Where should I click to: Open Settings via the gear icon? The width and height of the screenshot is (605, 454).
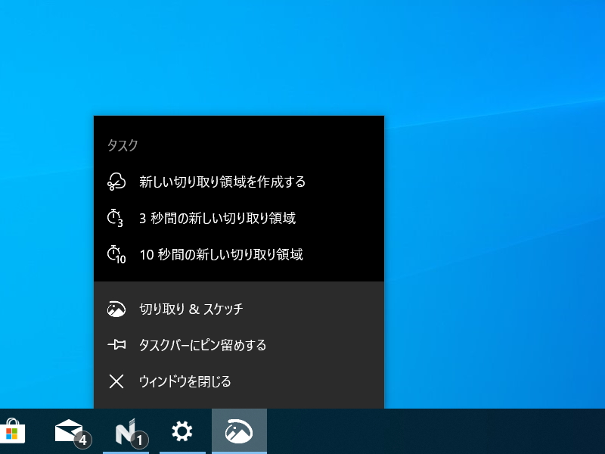coord(182,433)
